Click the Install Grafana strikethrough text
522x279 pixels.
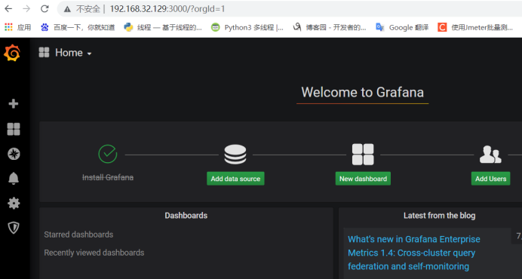[108, 177]
